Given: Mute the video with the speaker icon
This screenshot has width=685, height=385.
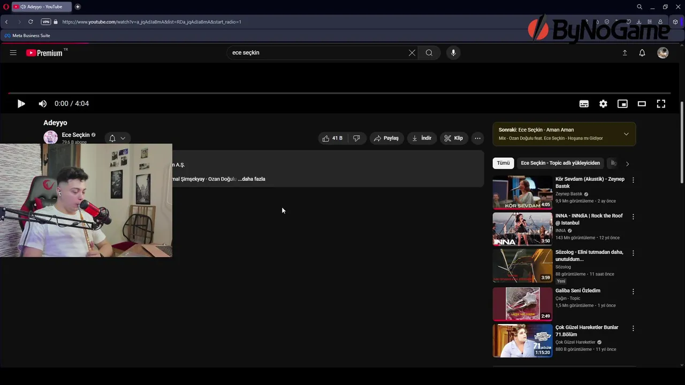Looking at the screenshot, I should [x=43, y=104].
